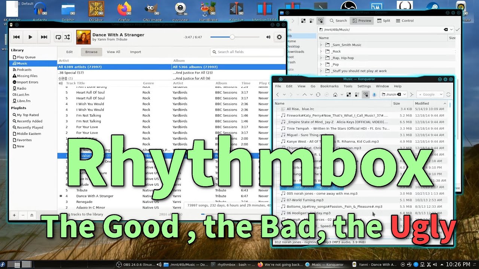This screenshot has height=269, width=479.
Task: Click Split in the Dolphin toolbar
Action: (x=383, y=21)
